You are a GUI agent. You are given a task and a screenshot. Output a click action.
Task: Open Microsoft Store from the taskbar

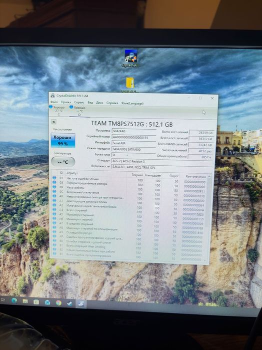pos(36,302)
